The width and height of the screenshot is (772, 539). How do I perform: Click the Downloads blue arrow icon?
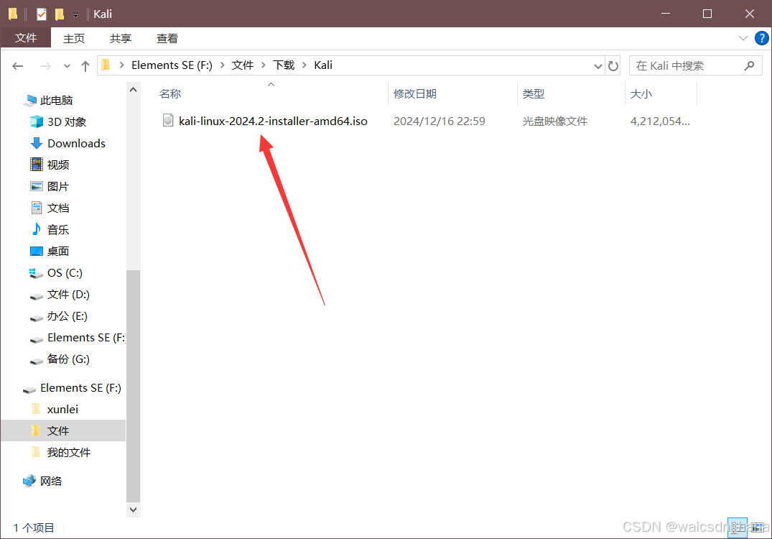coord(37,143)
